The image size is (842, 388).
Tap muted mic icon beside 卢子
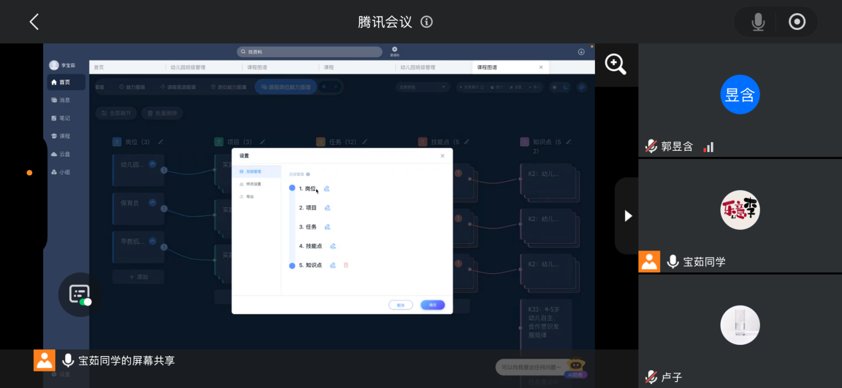(x=651, y=377)
